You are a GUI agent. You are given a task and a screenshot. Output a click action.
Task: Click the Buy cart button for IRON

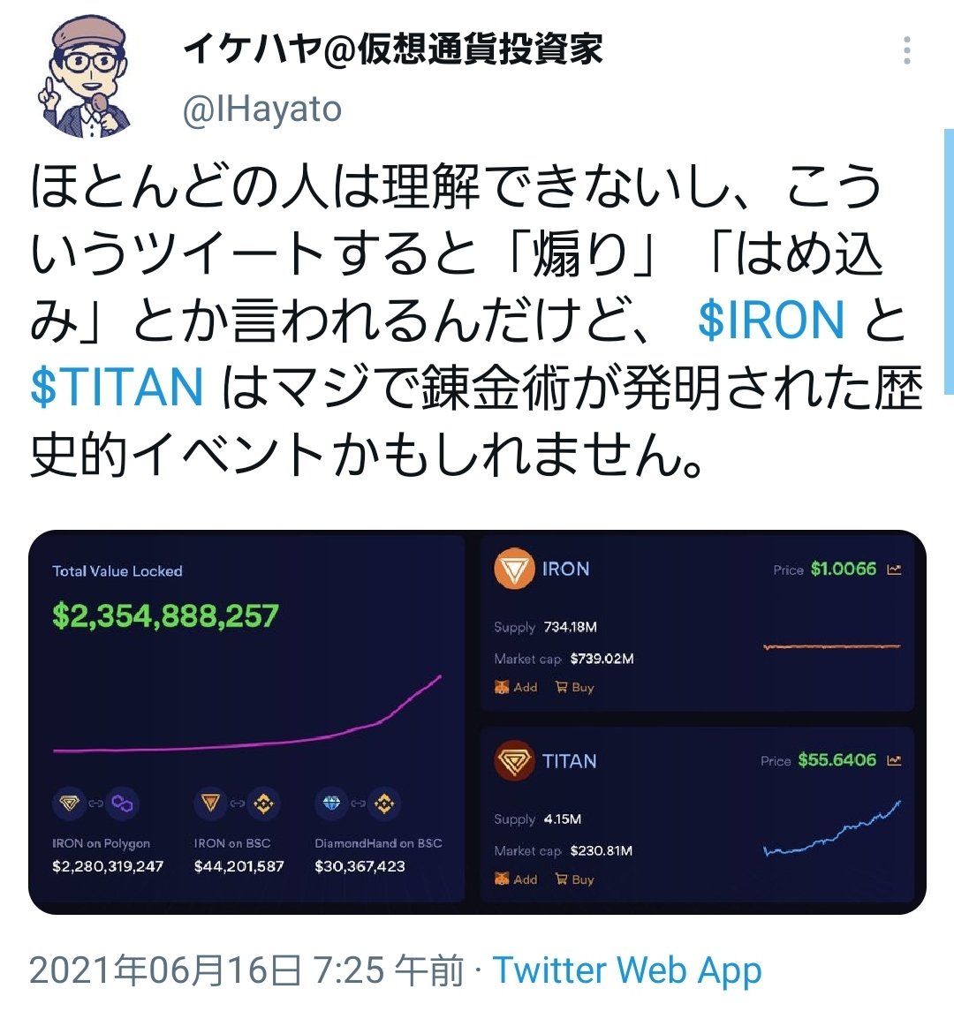(575, 687)
